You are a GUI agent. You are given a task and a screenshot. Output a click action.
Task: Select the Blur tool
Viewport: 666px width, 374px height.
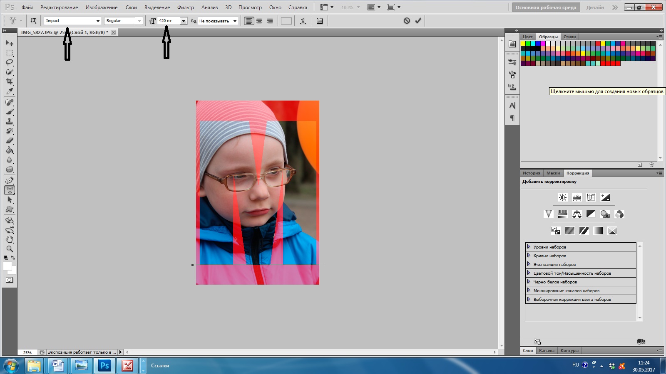10,160
